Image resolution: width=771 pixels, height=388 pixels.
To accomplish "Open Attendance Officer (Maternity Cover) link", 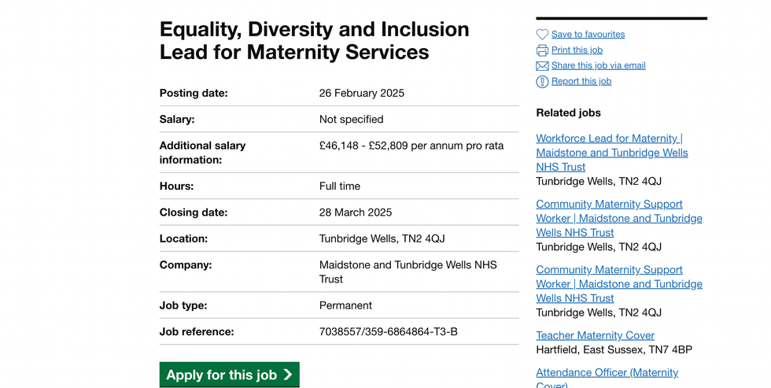I will point(607,373).
